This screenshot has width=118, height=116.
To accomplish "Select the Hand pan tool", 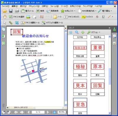I will click(x=5, y=17).
